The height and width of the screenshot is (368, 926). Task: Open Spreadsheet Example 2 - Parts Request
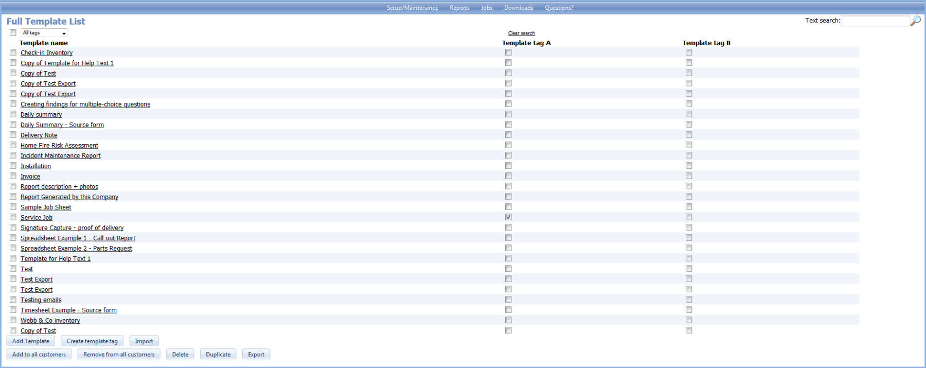[76, 249]
